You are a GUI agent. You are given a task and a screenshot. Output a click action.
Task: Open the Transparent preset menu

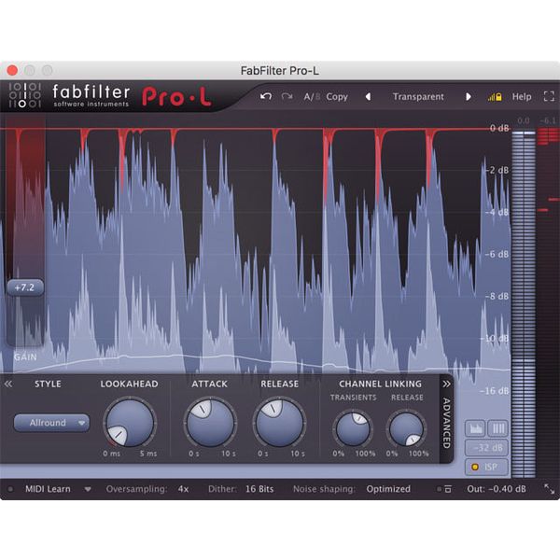[x=418, y=97]
